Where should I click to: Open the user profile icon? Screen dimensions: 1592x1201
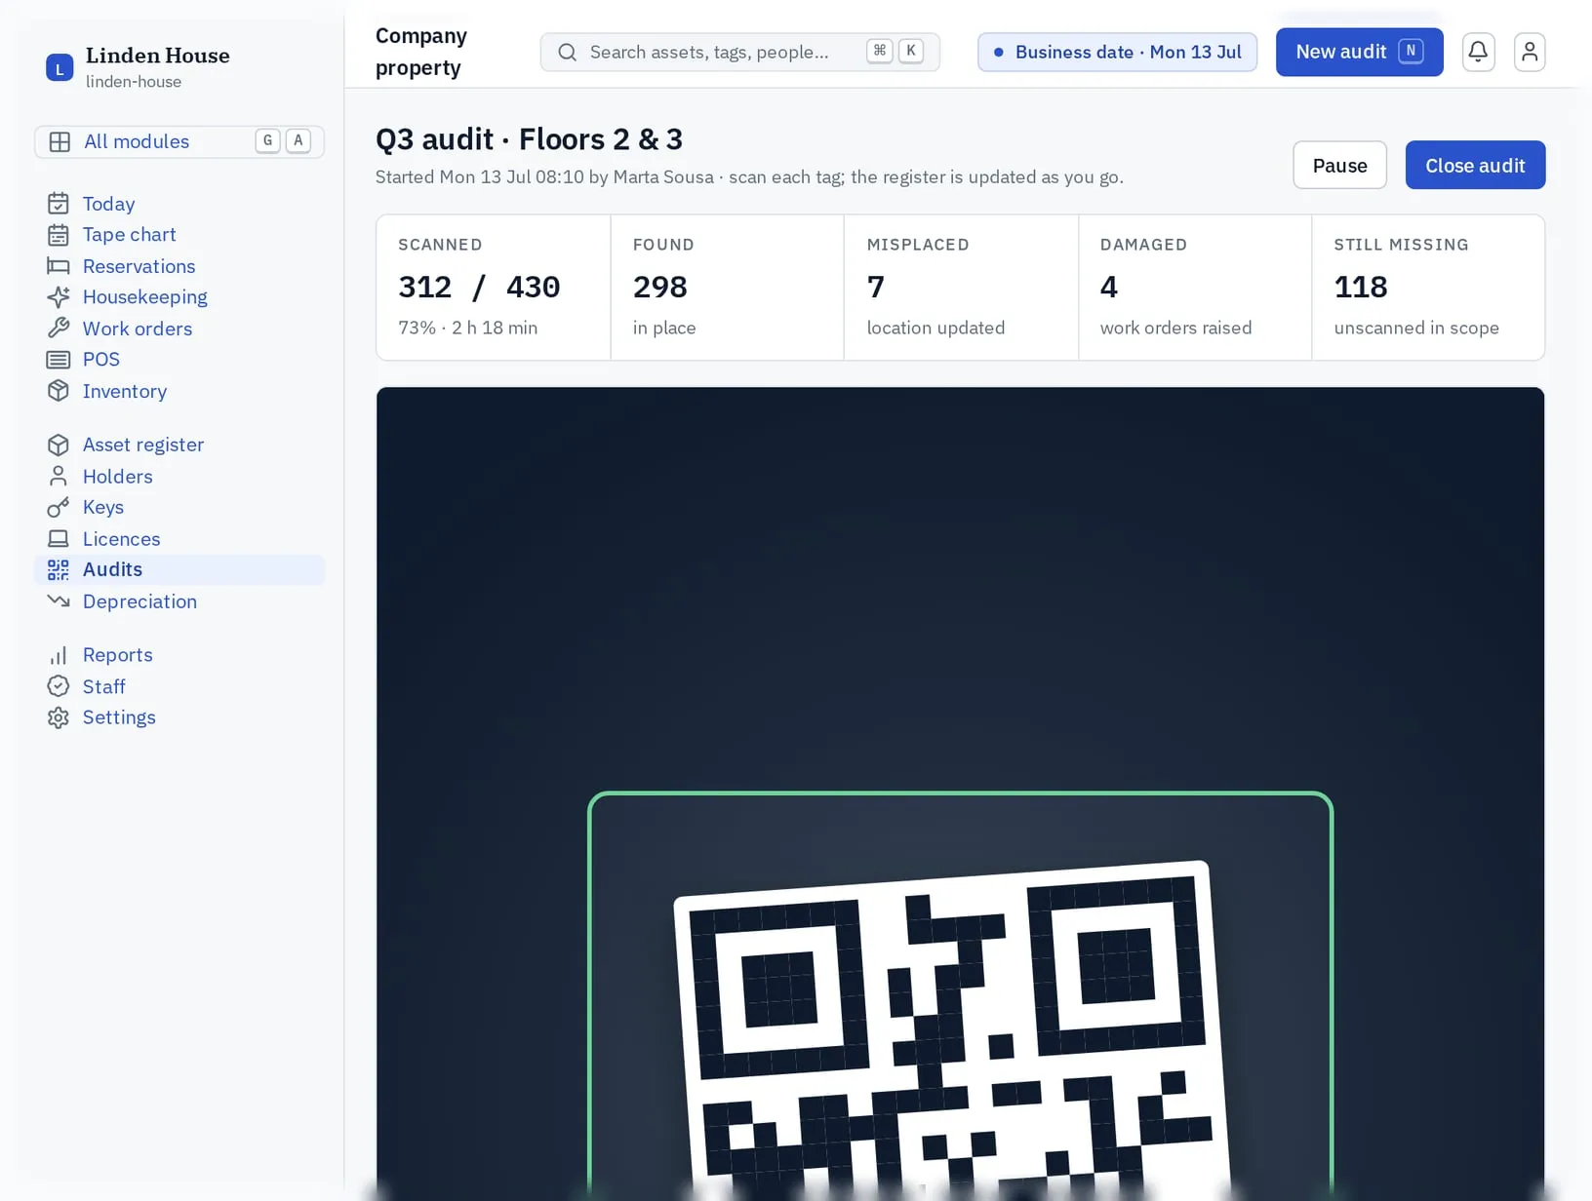point(1529,52)
